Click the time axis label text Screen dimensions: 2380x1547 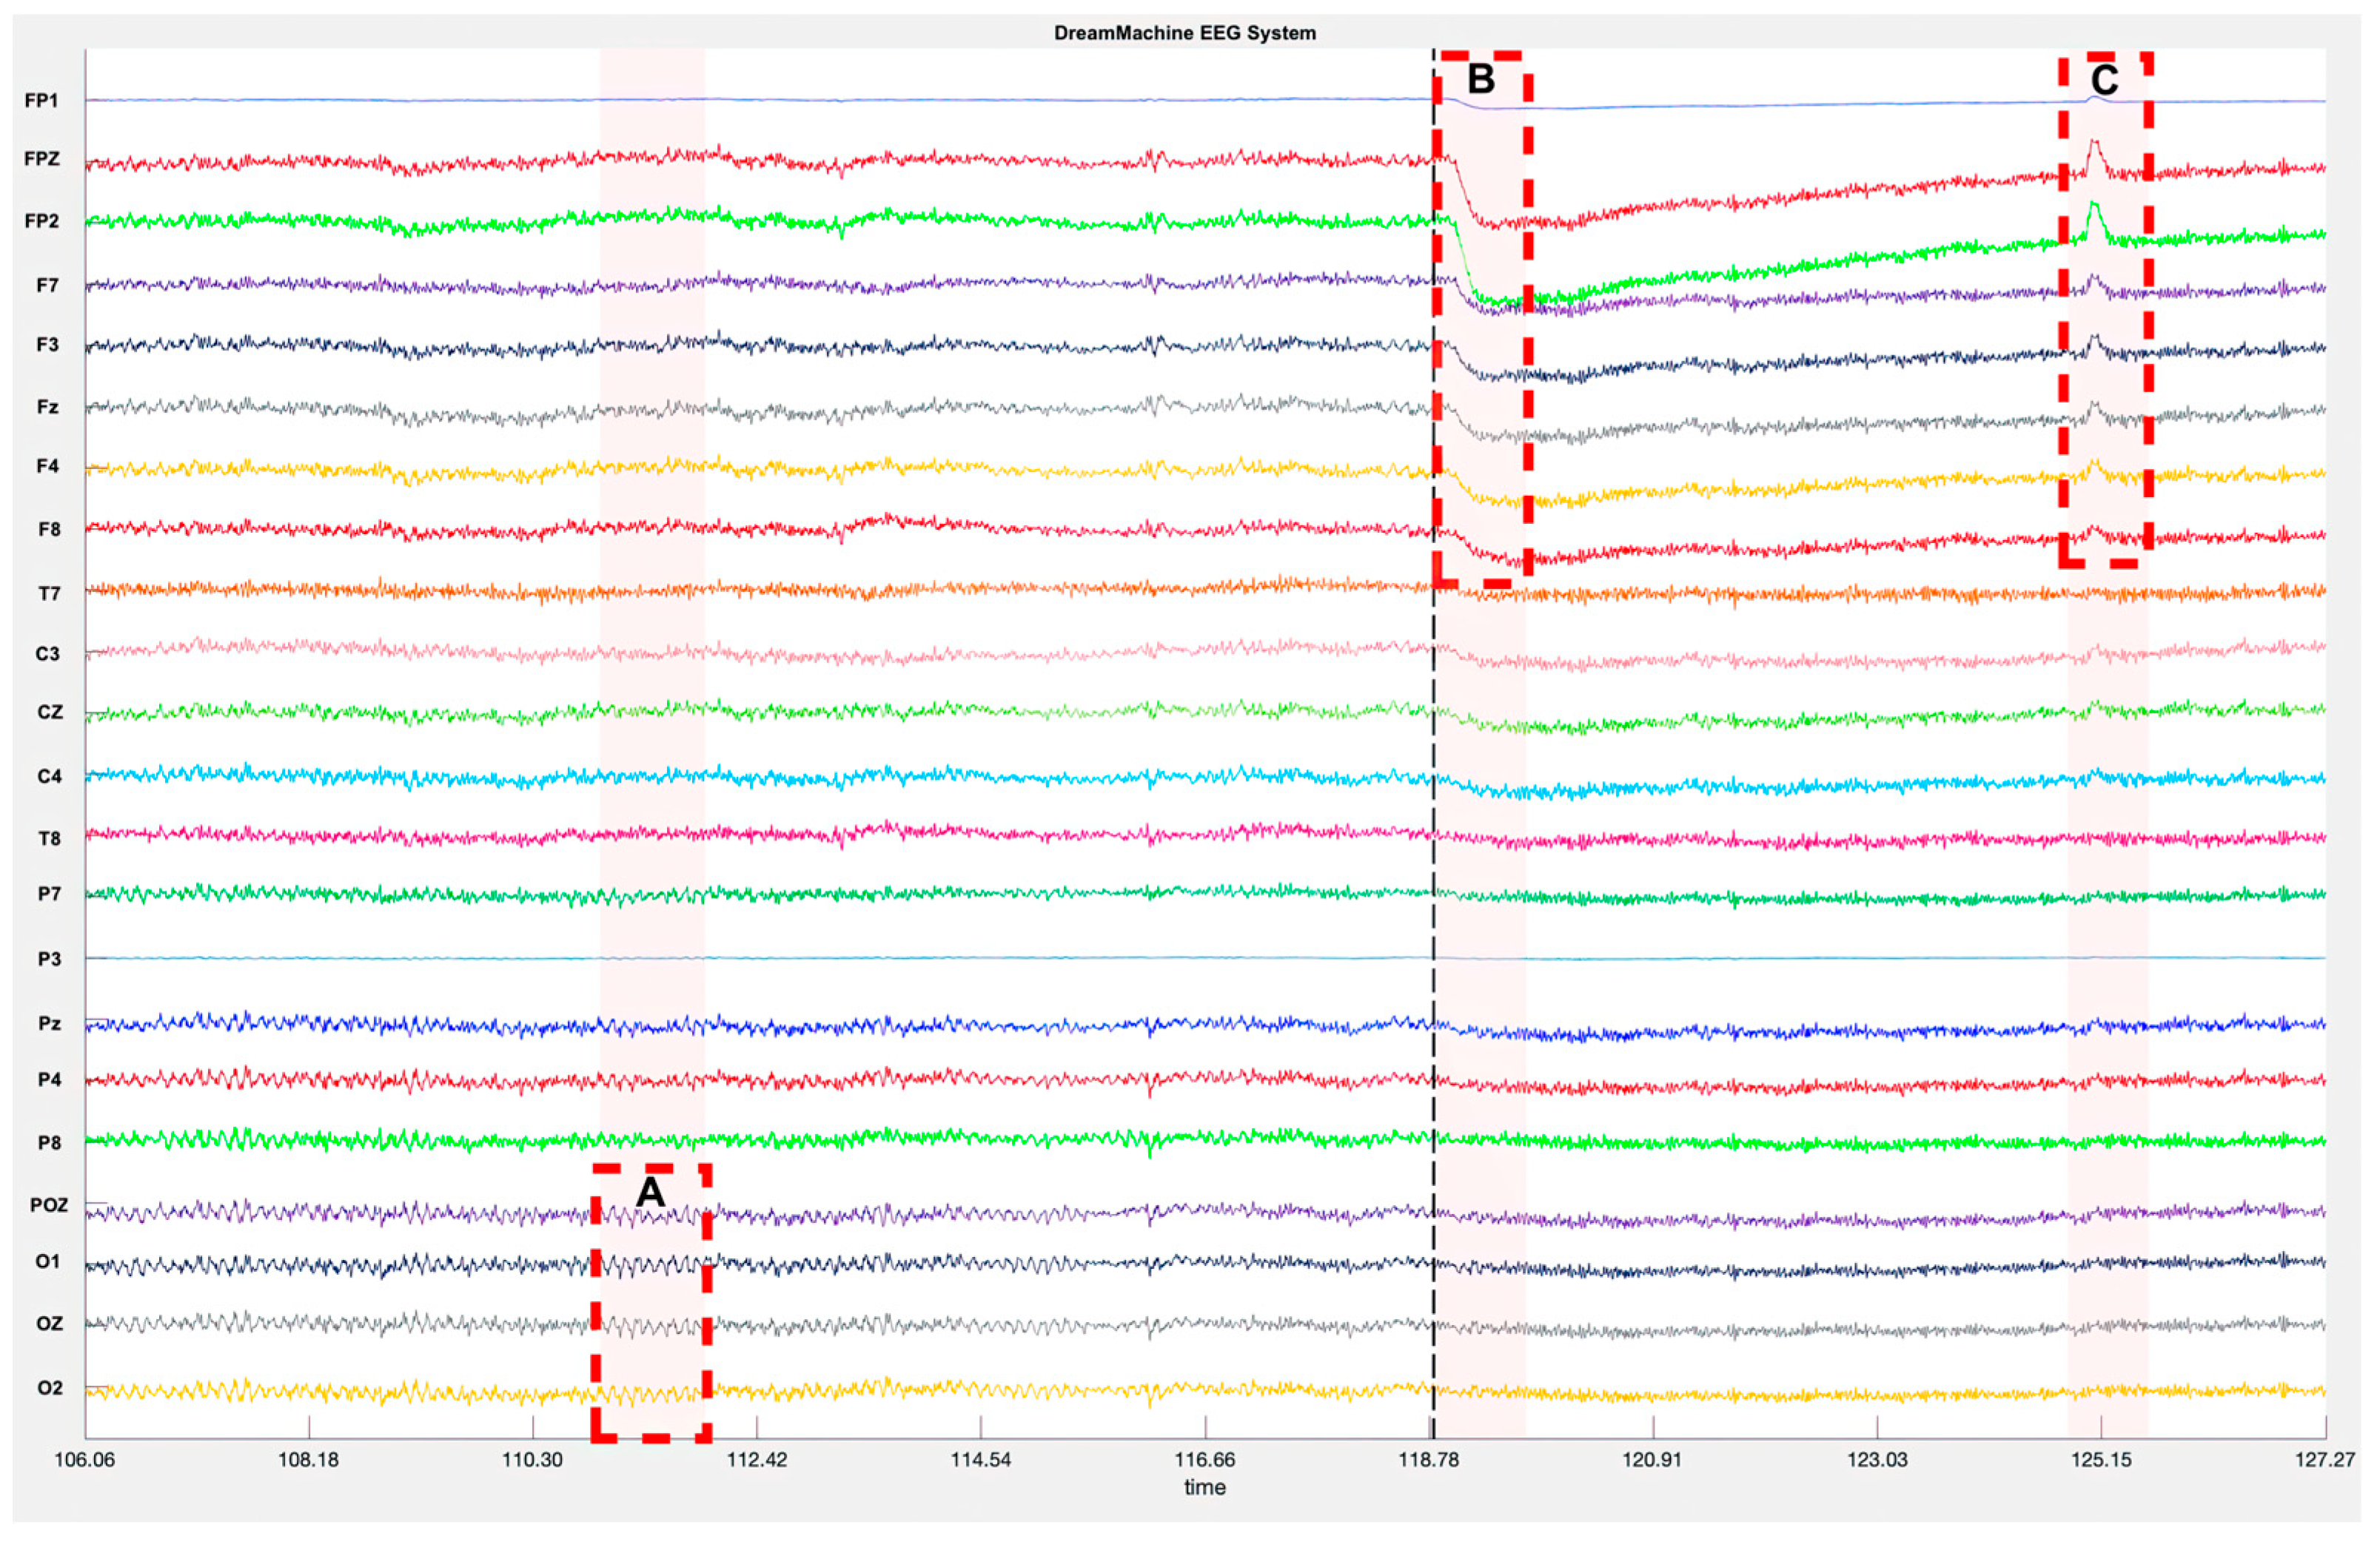coord(1204,1487)
